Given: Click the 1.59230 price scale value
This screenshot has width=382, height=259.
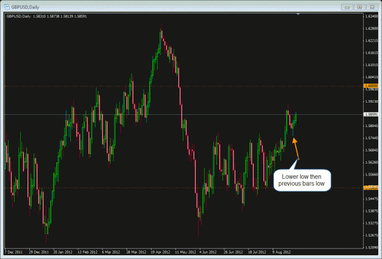Looking at the screenshot, I should 372,101.
